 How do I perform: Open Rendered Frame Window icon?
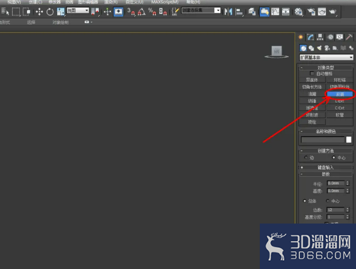coord(322,12)
